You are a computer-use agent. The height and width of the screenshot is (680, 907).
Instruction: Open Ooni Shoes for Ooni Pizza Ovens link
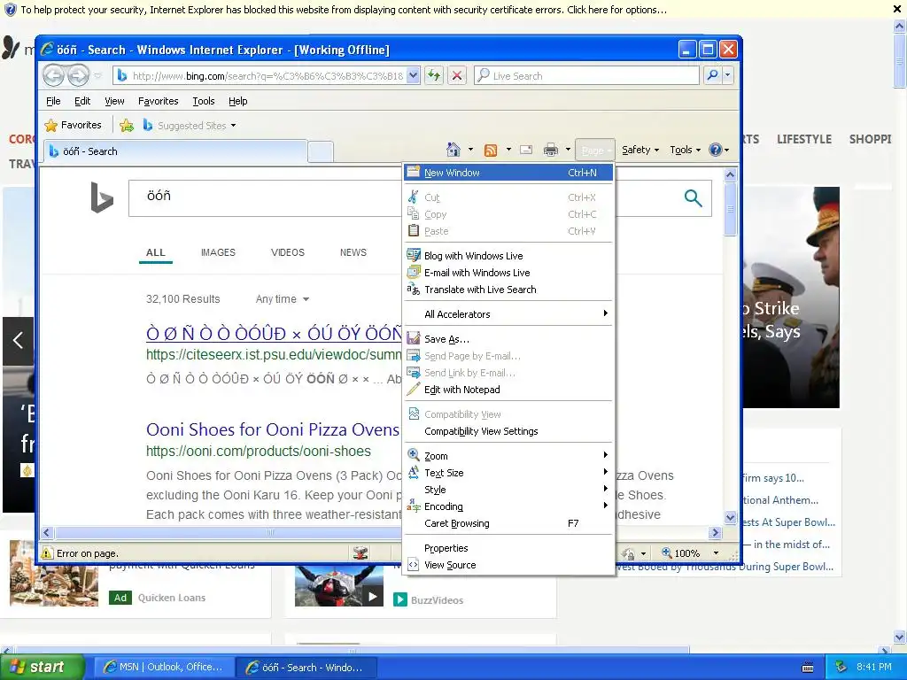coord(273,429)
